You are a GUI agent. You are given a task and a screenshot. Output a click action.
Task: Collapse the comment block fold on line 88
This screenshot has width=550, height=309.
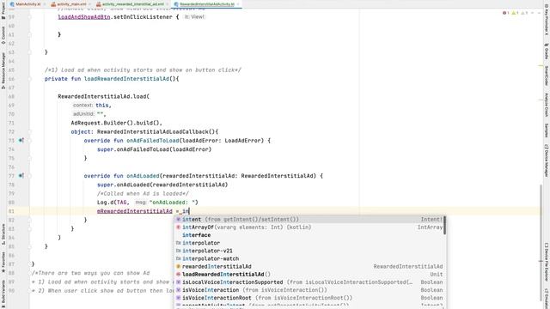pos(30,273)
